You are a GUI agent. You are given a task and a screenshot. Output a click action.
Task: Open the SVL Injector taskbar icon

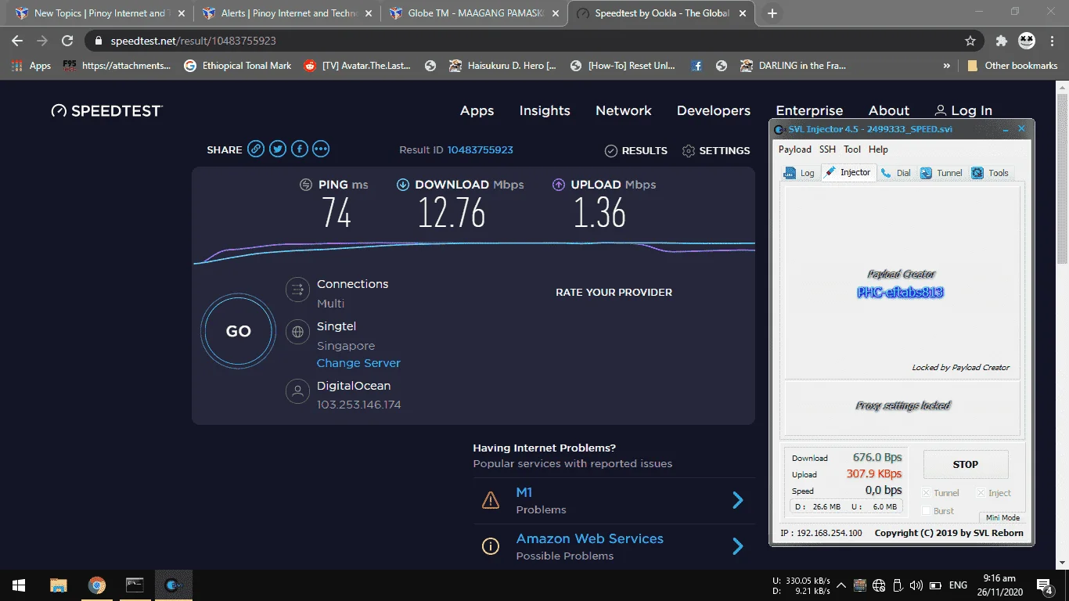tap(173, 585)
